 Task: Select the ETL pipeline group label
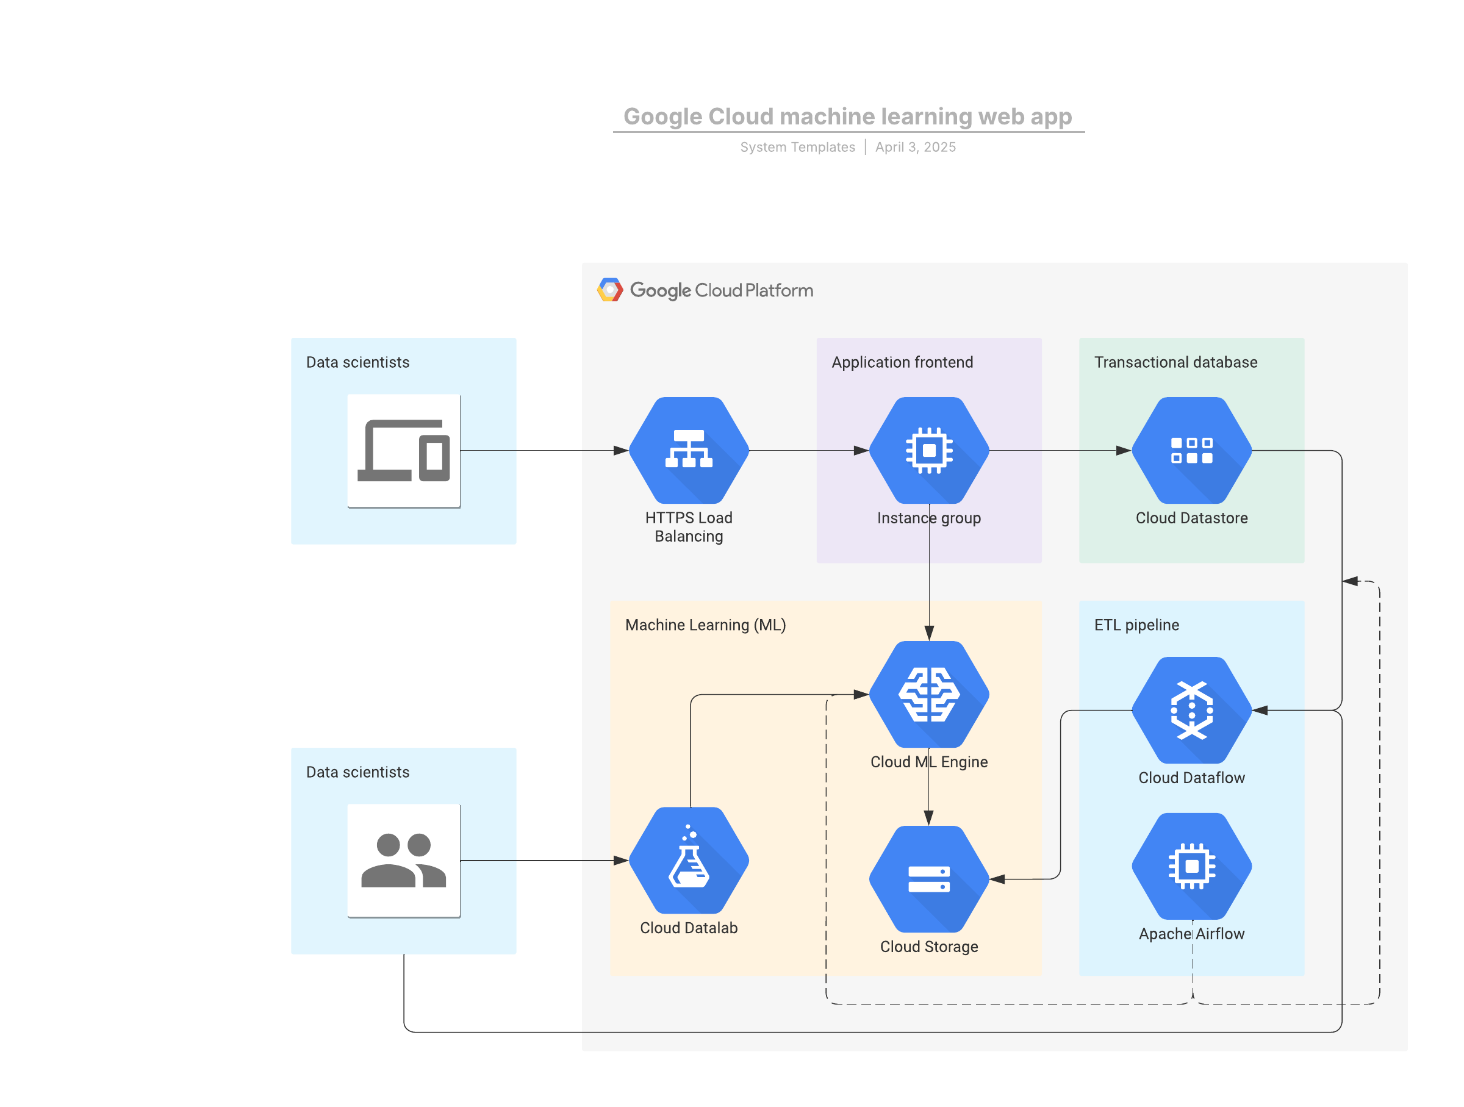pos(1136,625)
